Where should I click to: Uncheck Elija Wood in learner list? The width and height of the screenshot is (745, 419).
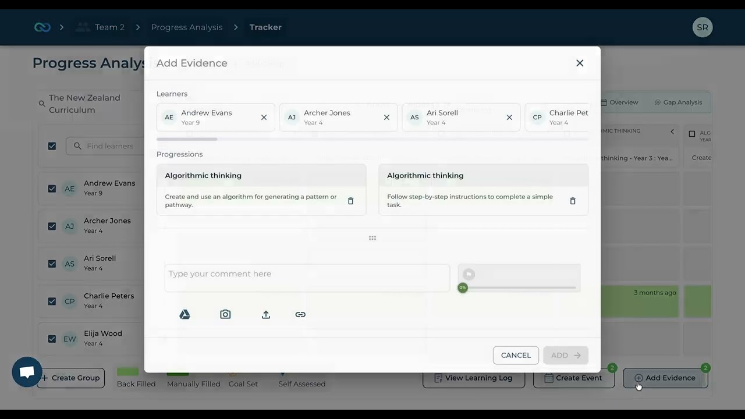pos(52,339)
